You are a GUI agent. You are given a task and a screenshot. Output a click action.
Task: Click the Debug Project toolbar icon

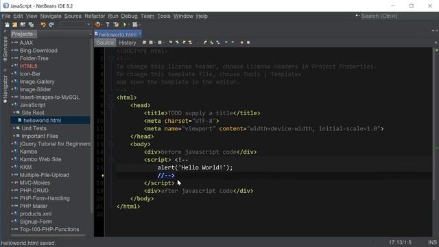[135, 25]
